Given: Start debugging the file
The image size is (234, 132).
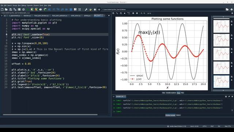Looking at the screenshot, I should point(49,10).
